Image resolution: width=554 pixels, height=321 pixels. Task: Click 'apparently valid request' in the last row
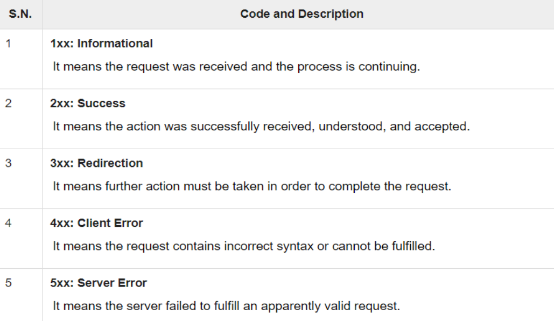pos(331,306)
